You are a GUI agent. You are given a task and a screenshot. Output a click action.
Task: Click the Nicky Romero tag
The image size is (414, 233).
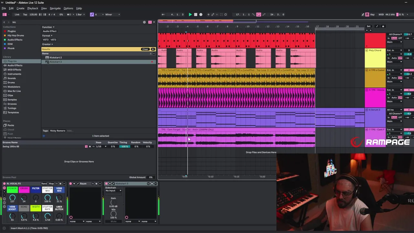point(58,131)
